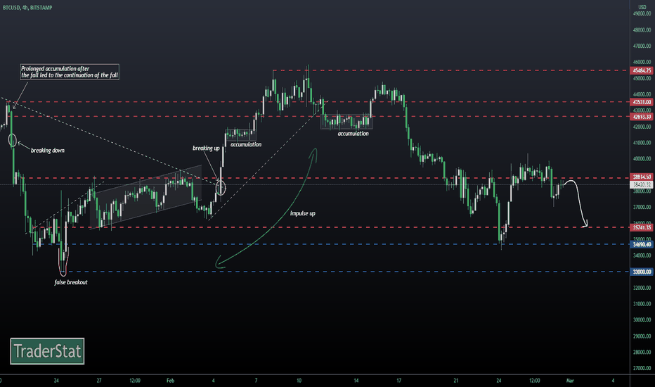Click the BTCUSD, 4h, BITSTAMP symbol title
The height and width of the screenshot is (387, 655).
pos(27,8)
